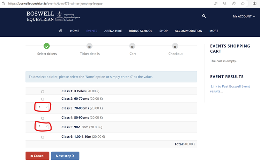Viewport: 260px width, 164px height.
Task: Tick the Class 2: 60-70cms checkbox
Action: 43,99
